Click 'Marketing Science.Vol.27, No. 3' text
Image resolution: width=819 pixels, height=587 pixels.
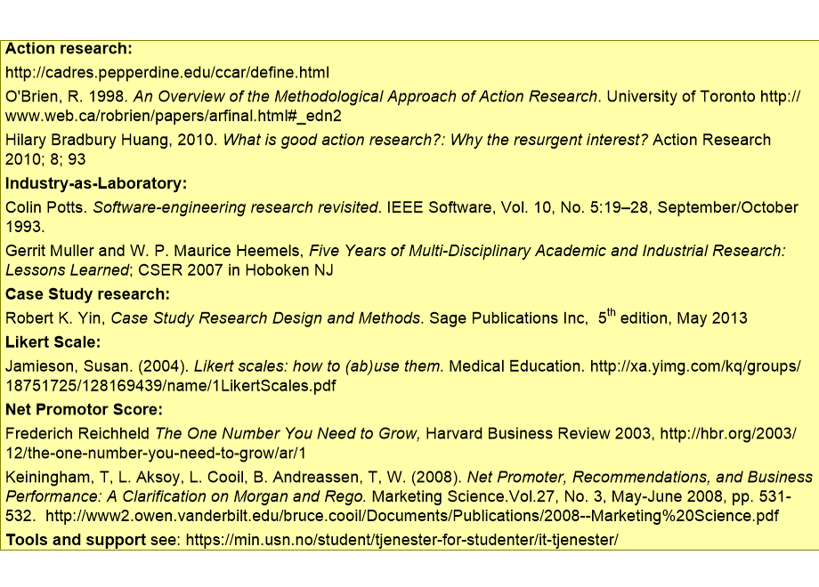pos(489,496)
